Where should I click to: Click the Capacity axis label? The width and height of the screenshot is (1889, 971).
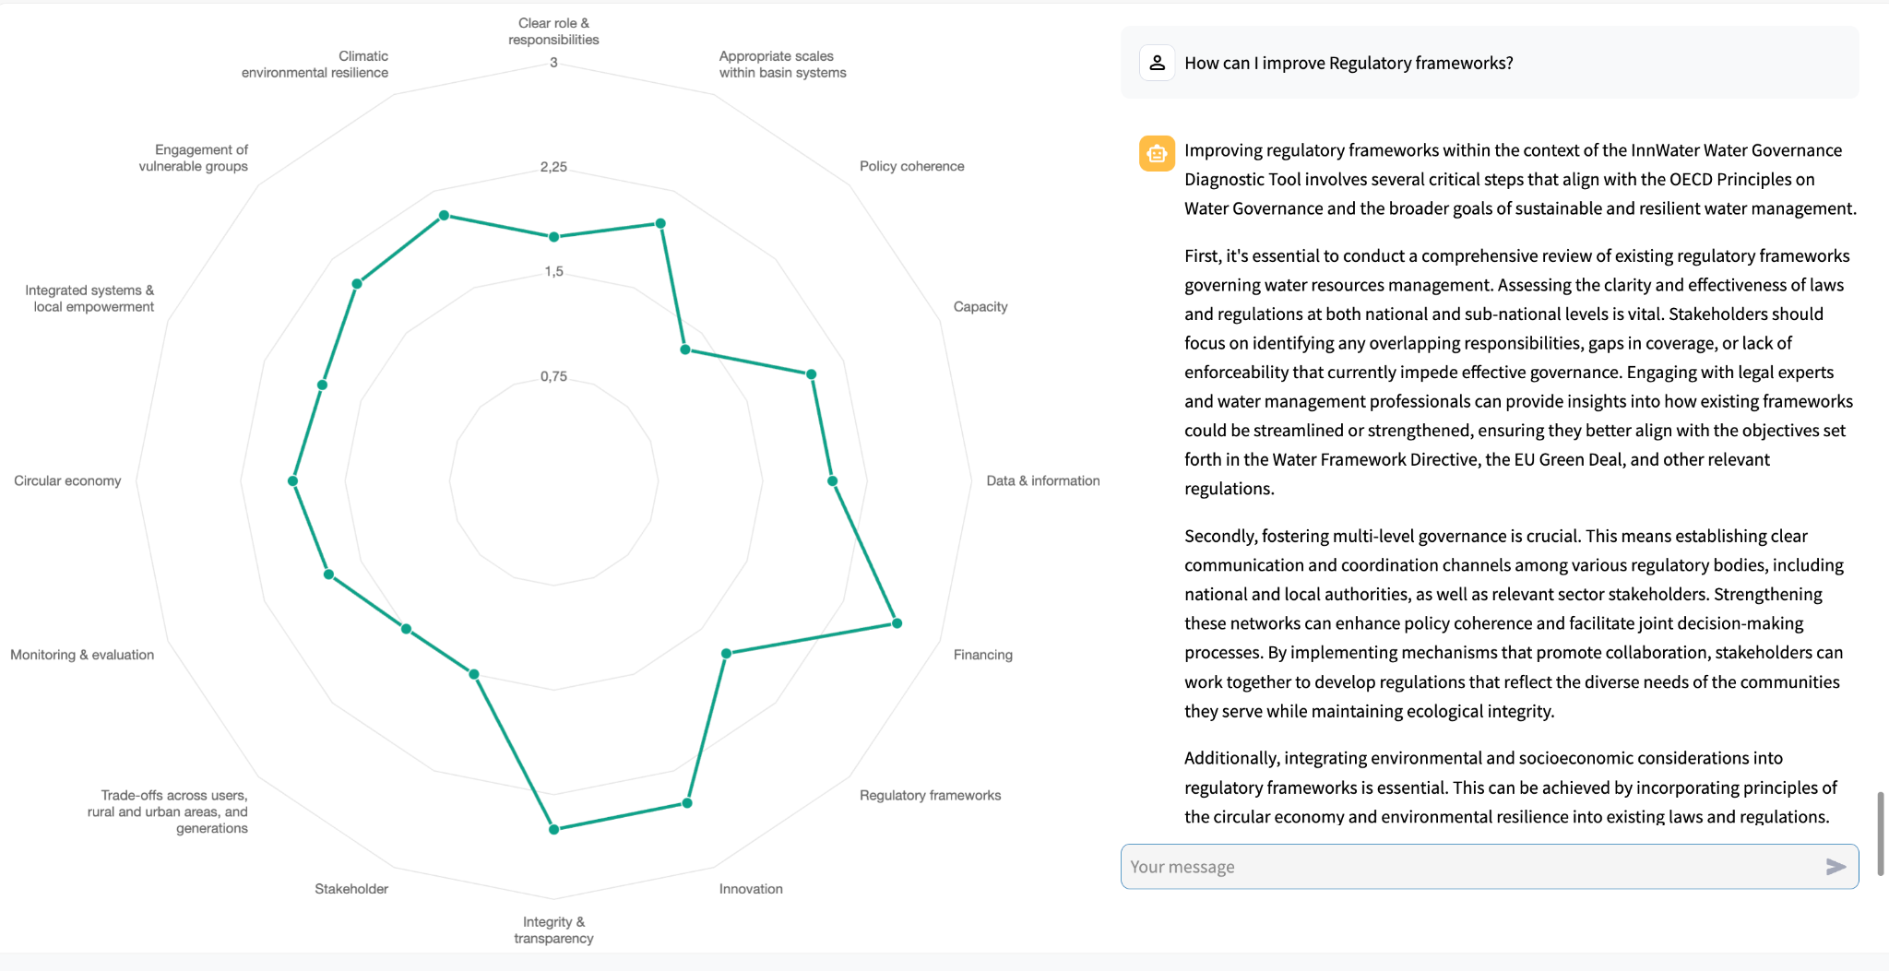[980, 306]
